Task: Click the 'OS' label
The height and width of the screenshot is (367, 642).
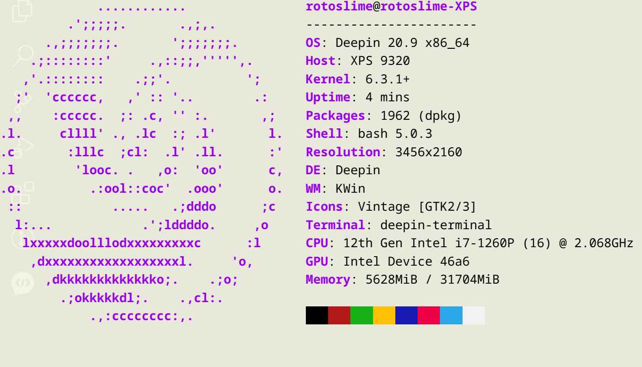Action: point(313,43)
